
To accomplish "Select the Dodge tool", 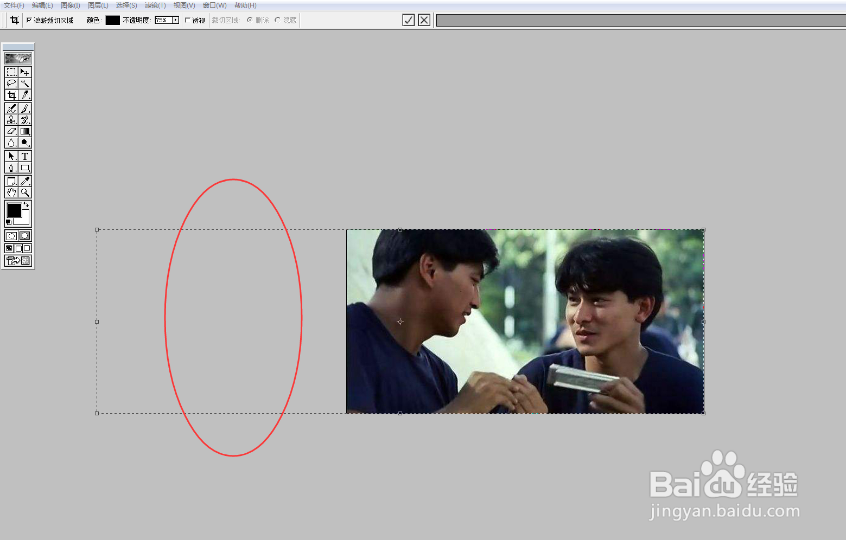I will coord(25,143).
